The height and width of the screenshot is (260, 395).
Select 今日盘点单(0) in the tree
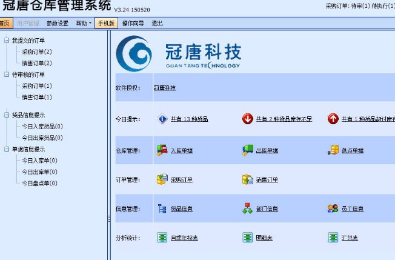tap(39, 183)
